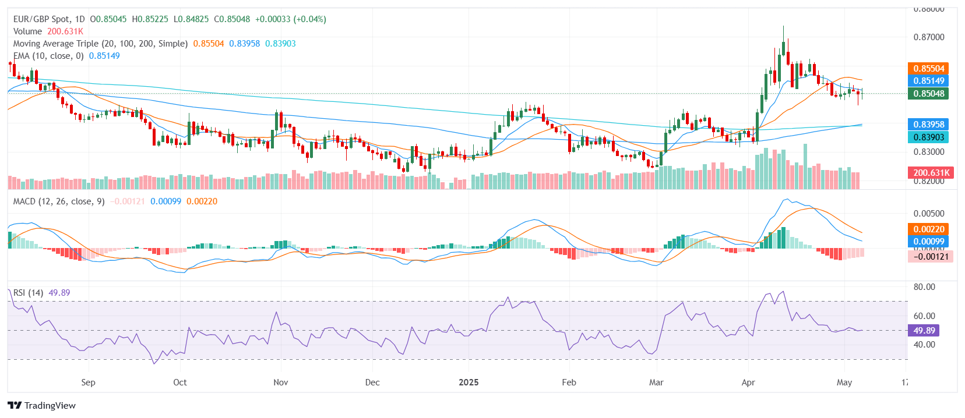Click the RSI (14) indicator label
The width and height of the screenshot is (965, 418).
(x=28, y=293)
